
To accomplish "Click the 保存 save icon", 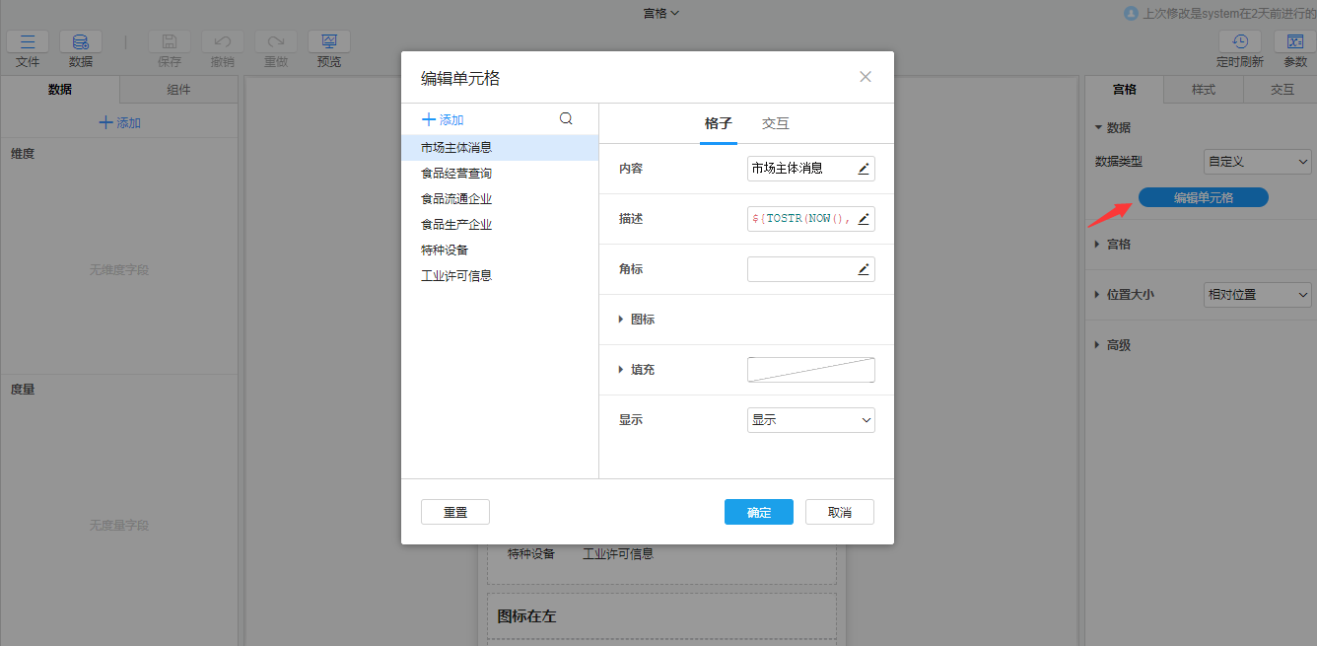I will tap(169, 41).
